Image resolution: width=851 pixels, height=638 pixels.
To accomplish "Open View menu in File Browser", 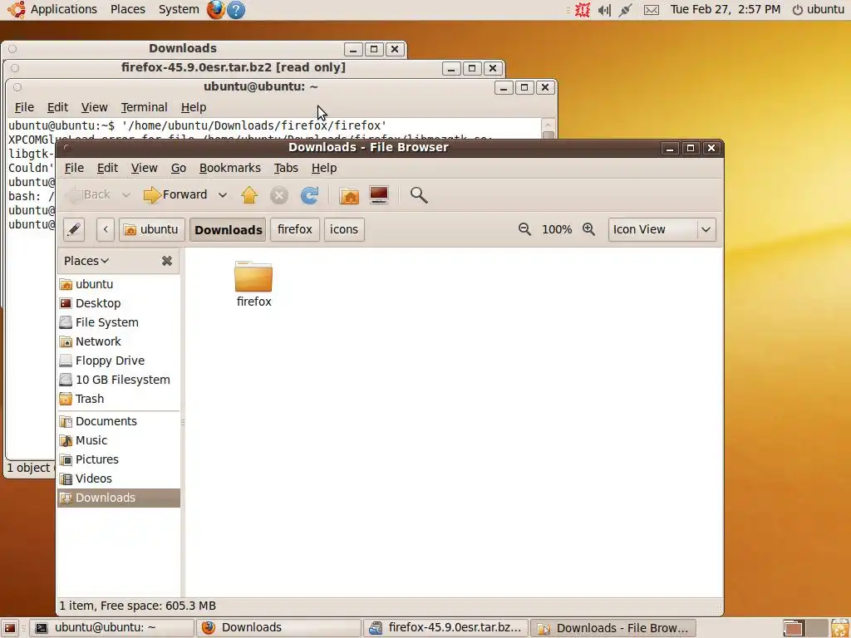I will pyautogui.click(x=144, y=168).
